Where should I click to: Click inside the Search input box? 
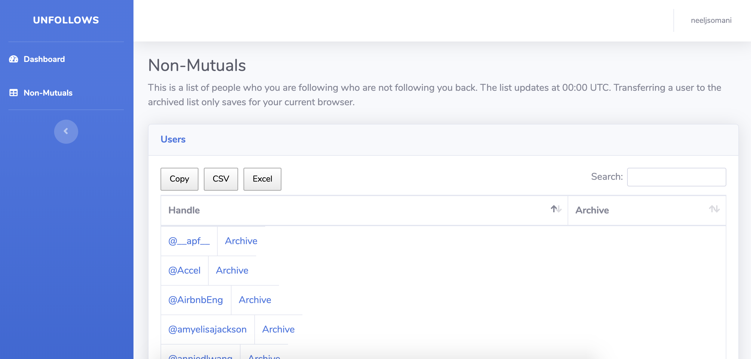click(x=676, y=177)
